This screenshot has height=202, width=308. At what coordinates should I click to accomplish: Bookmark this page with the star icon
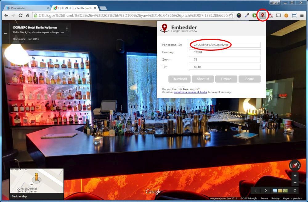(231, 15)
